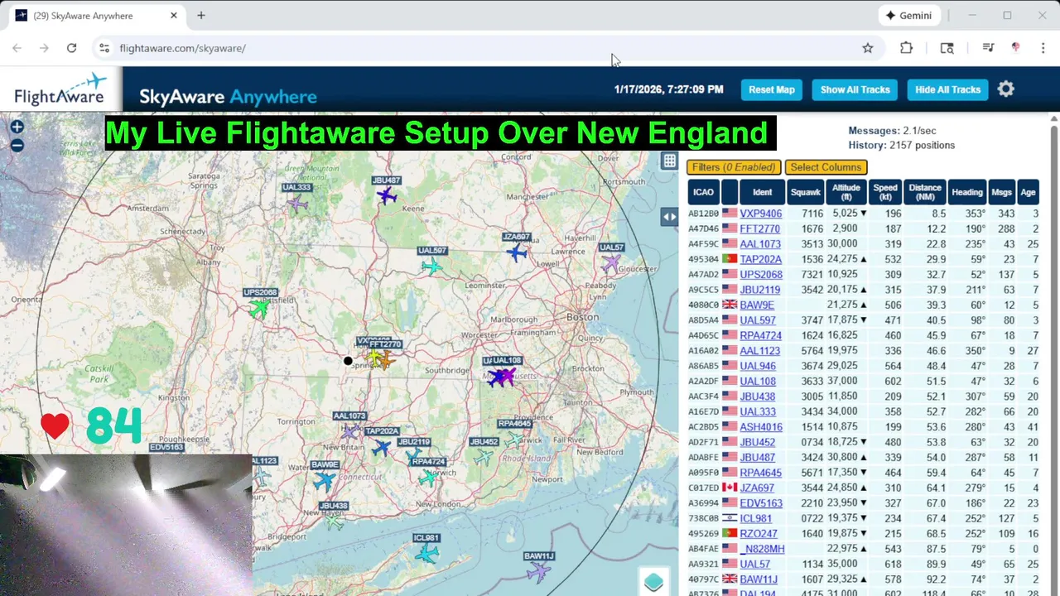
Task: Open the Gemini button in Chrome
Action: pos(909,15)
